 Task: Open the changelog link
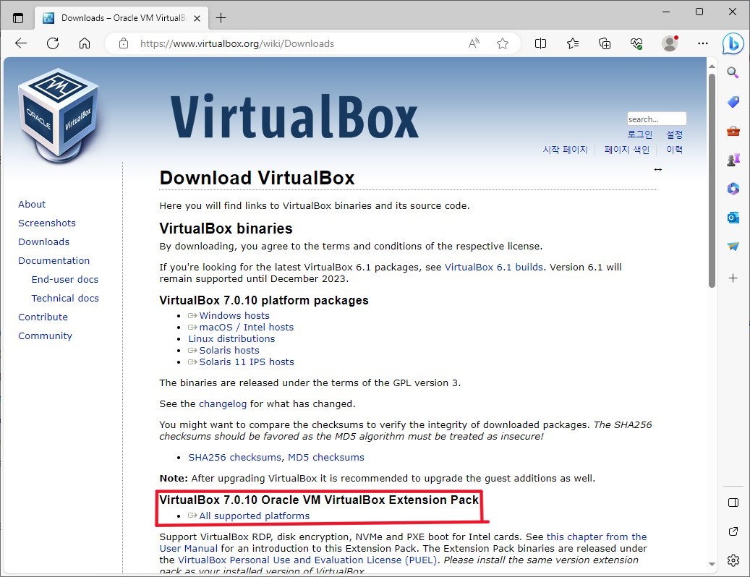tap(223, 404)
